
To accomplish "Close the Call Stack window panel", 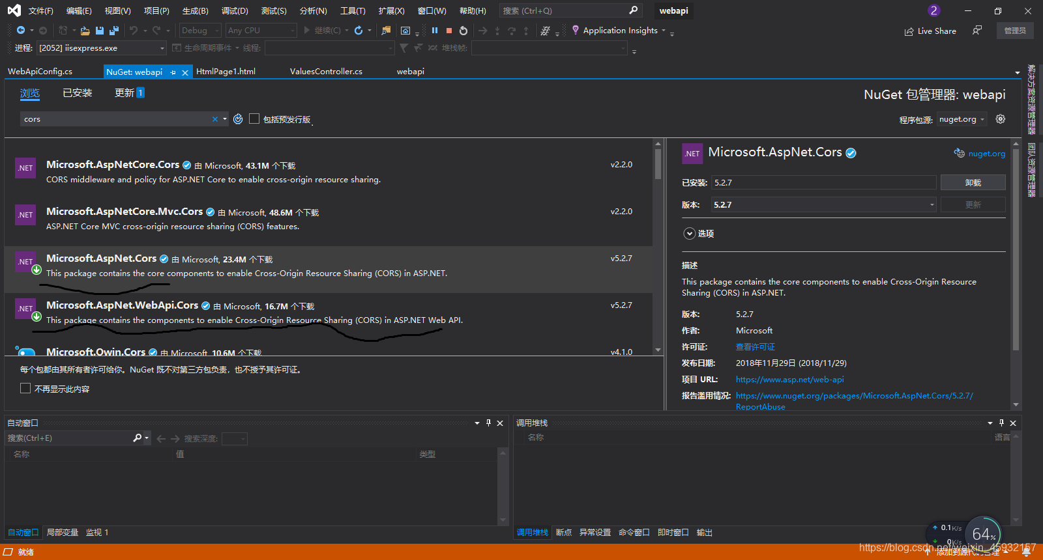I will click(1013, 423).
